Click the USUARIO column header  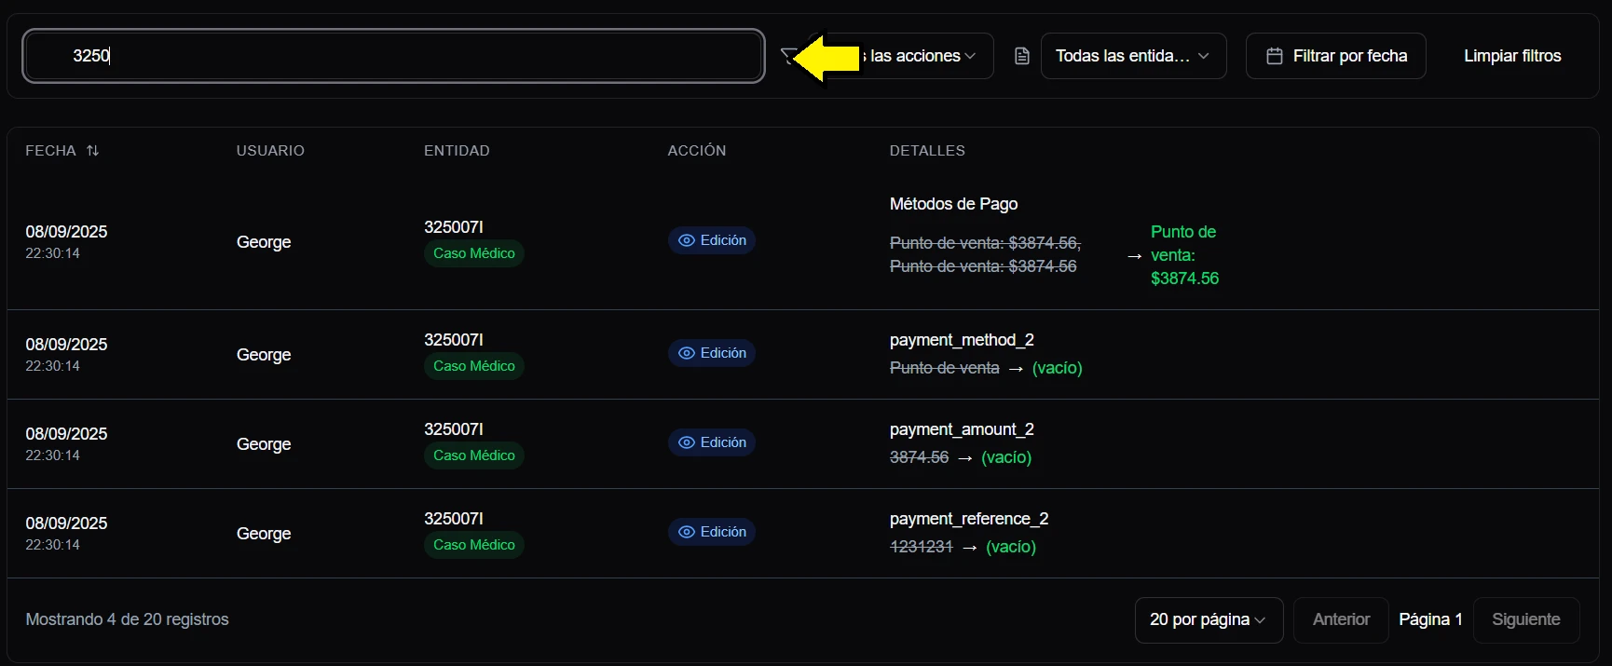pos(270,151)
